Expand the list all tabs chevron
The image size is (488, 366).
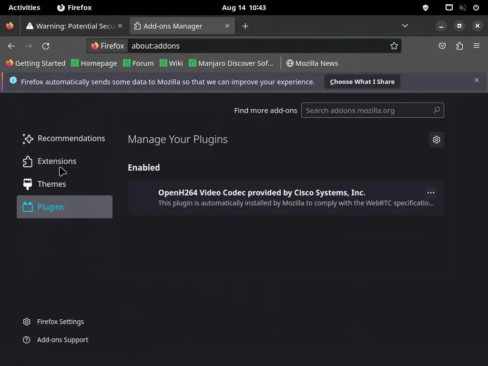pyautogui.click(x=405, y=26)
